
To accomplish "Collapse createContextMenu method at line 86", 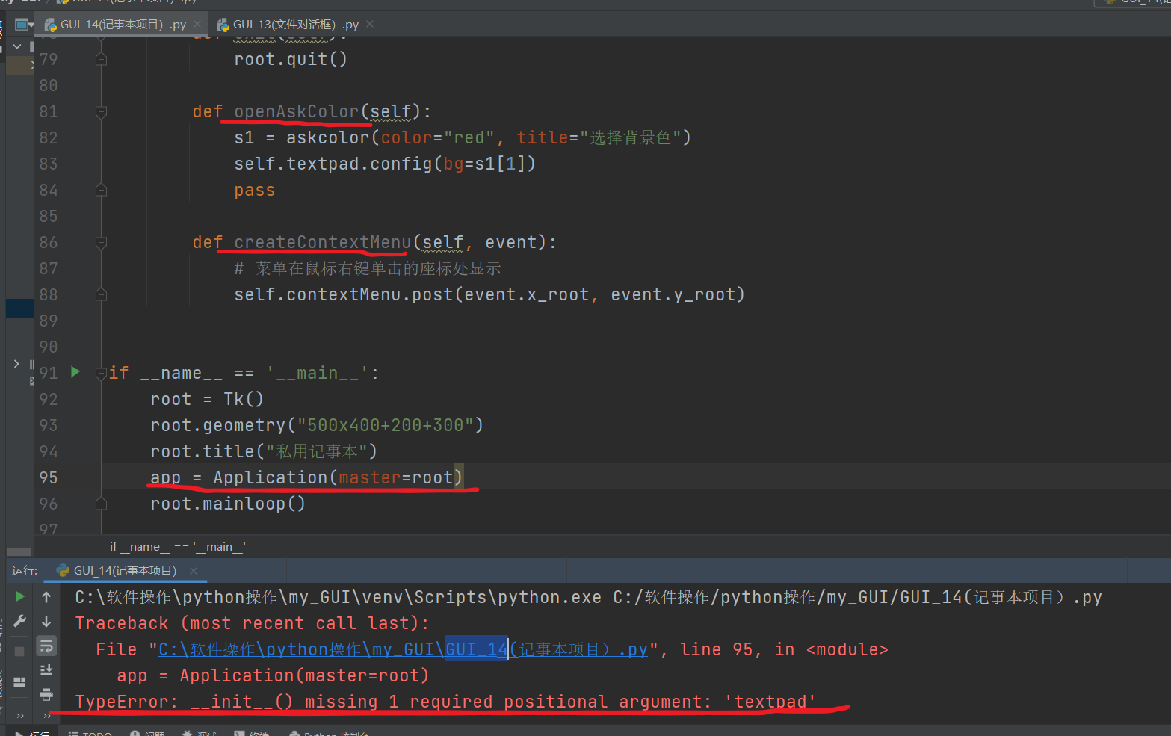I will coord(101,243).
